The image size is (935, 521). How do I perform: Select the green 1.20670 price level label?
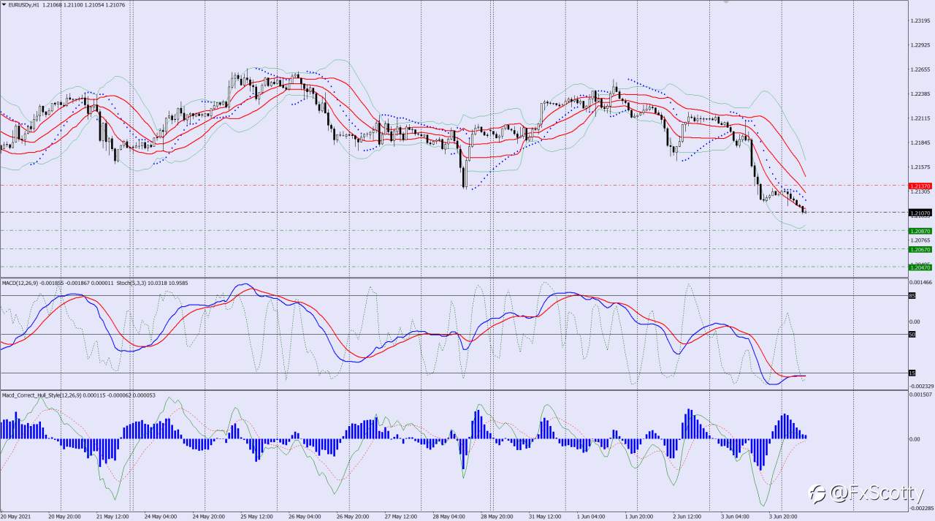[x=920, y=249]
